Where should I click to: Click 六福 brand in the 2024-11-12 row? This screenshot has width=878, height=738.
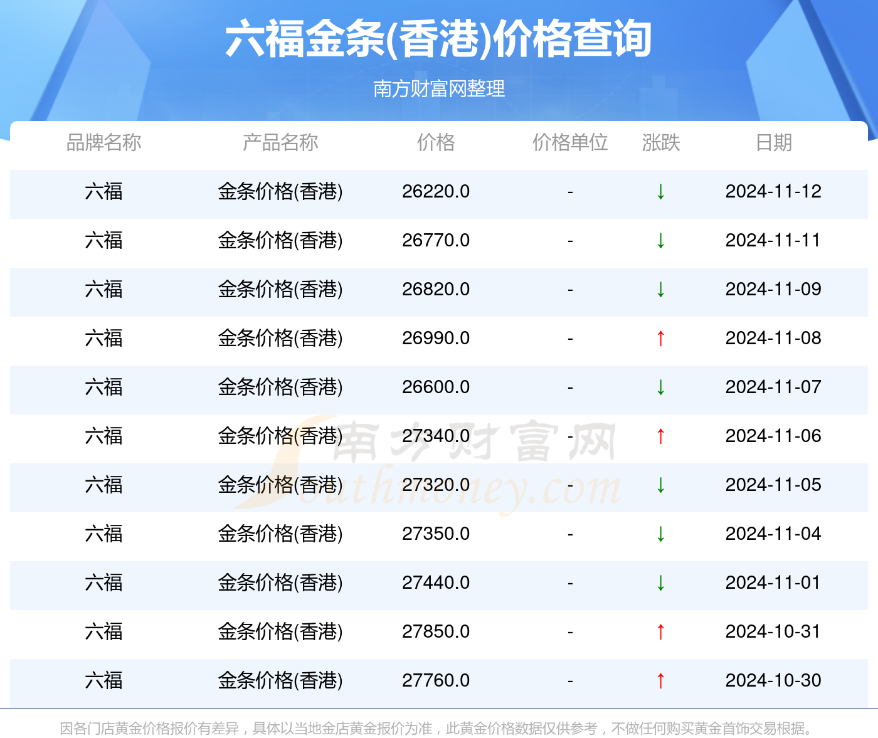click(x=103, y=191)
